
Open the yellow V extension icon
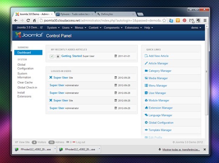click(178, 20)
